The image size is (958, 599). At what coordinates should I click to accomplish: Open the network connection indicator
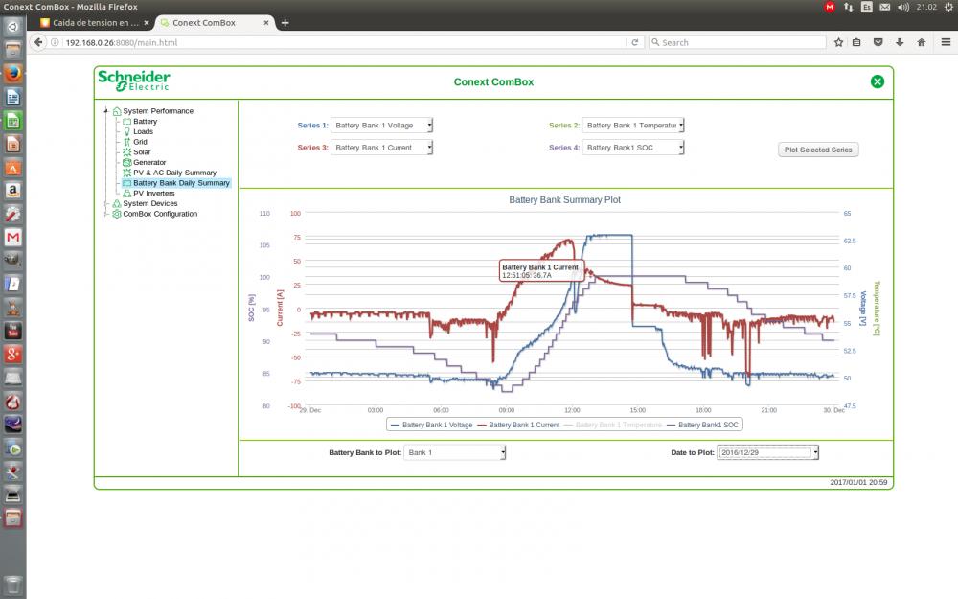[x=849, y=7]
